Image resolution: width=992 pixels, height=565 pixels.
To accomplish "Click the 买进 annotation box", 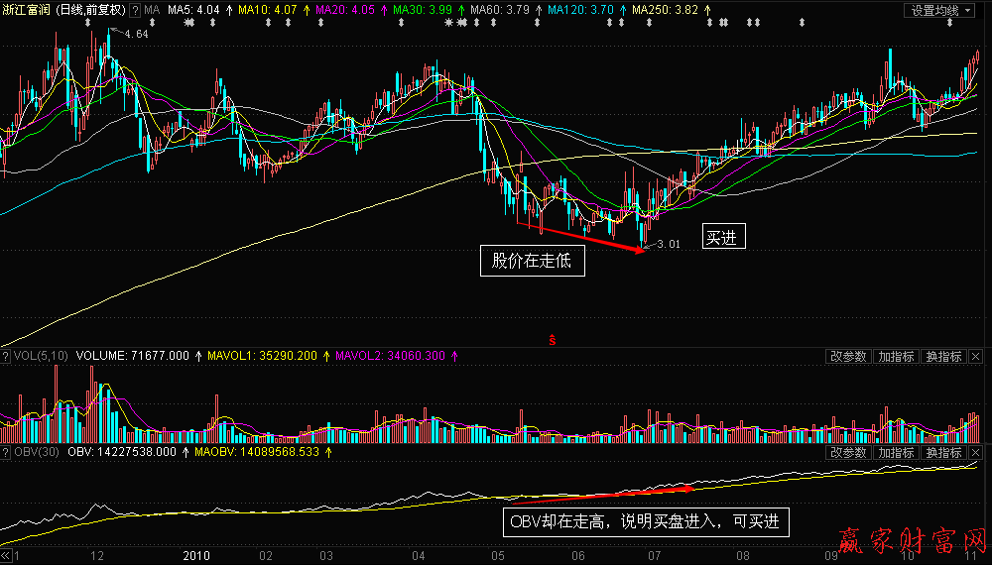I will (x=723, y=238).
